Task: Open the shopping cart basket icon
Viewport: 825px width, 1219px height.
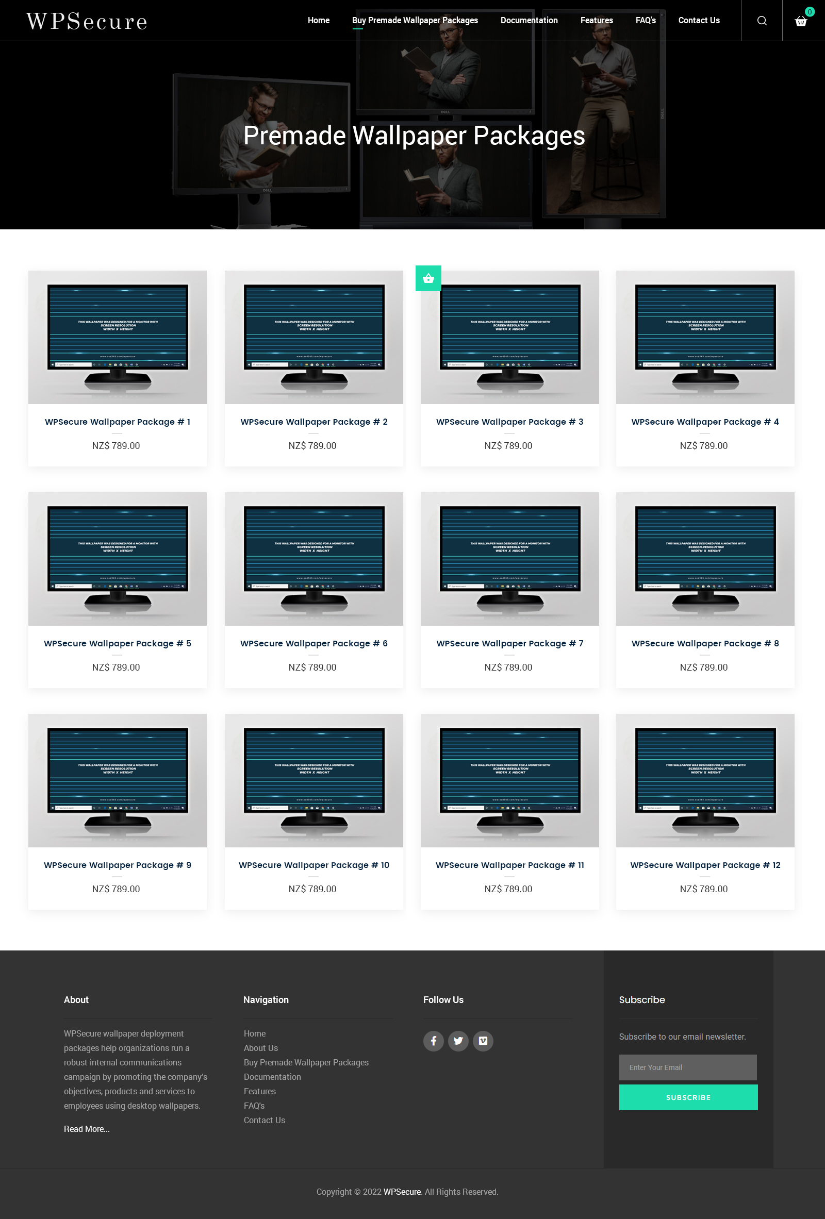Action: (x=801, y=21)
